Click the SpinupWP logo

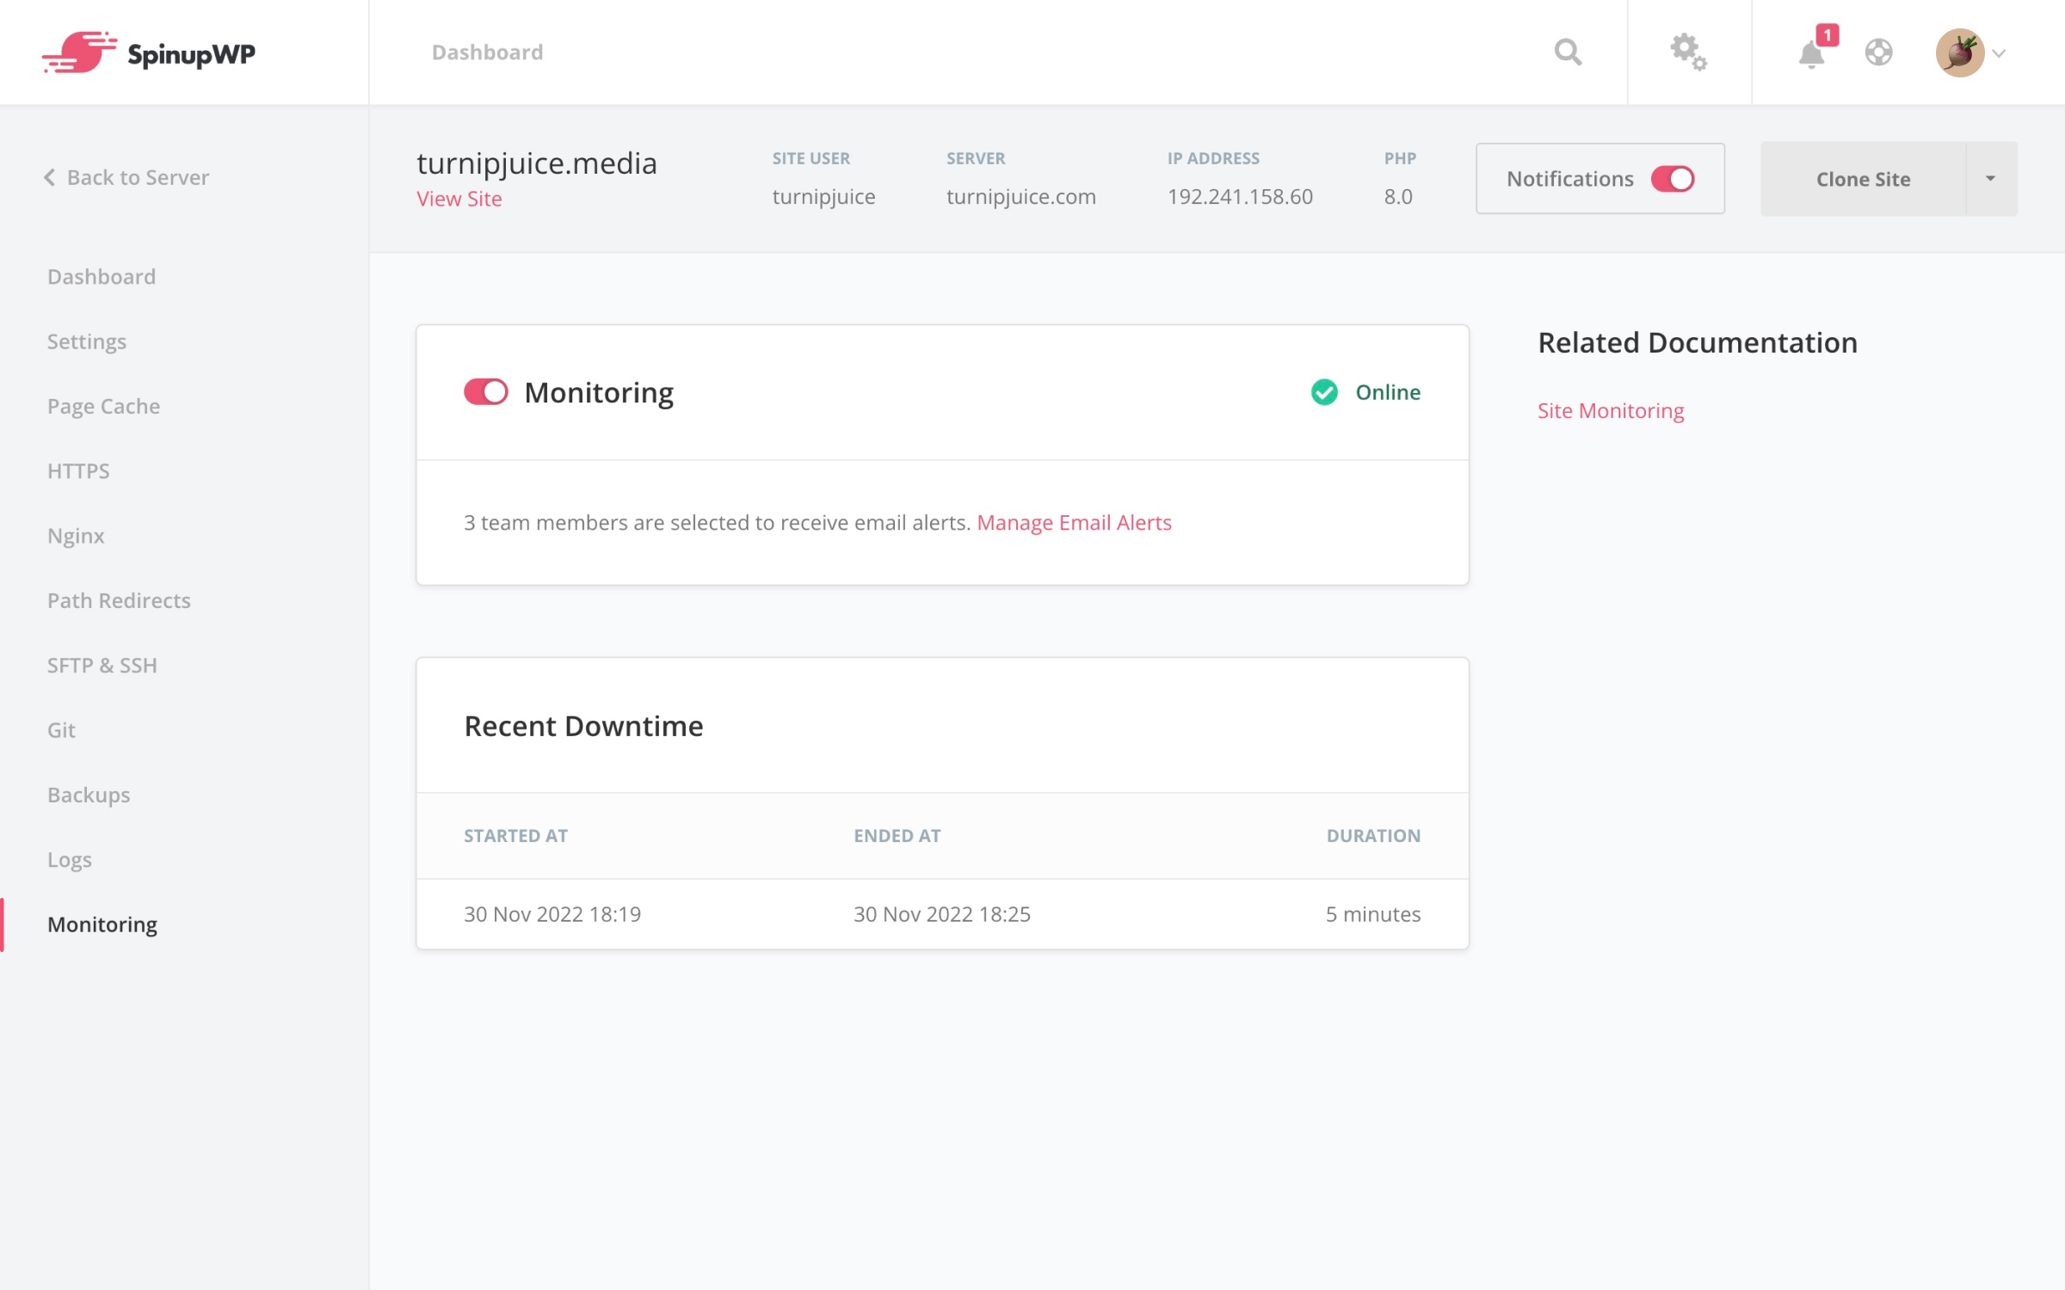point(149,53)
